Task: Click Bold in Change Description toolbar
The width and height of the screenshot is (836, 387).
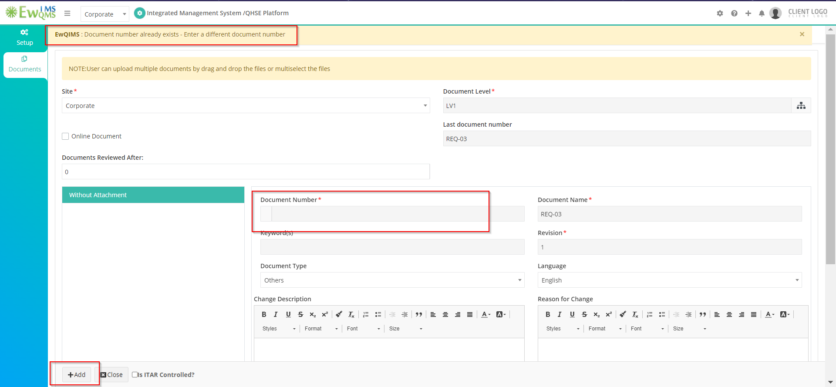Action: point(264,314)
